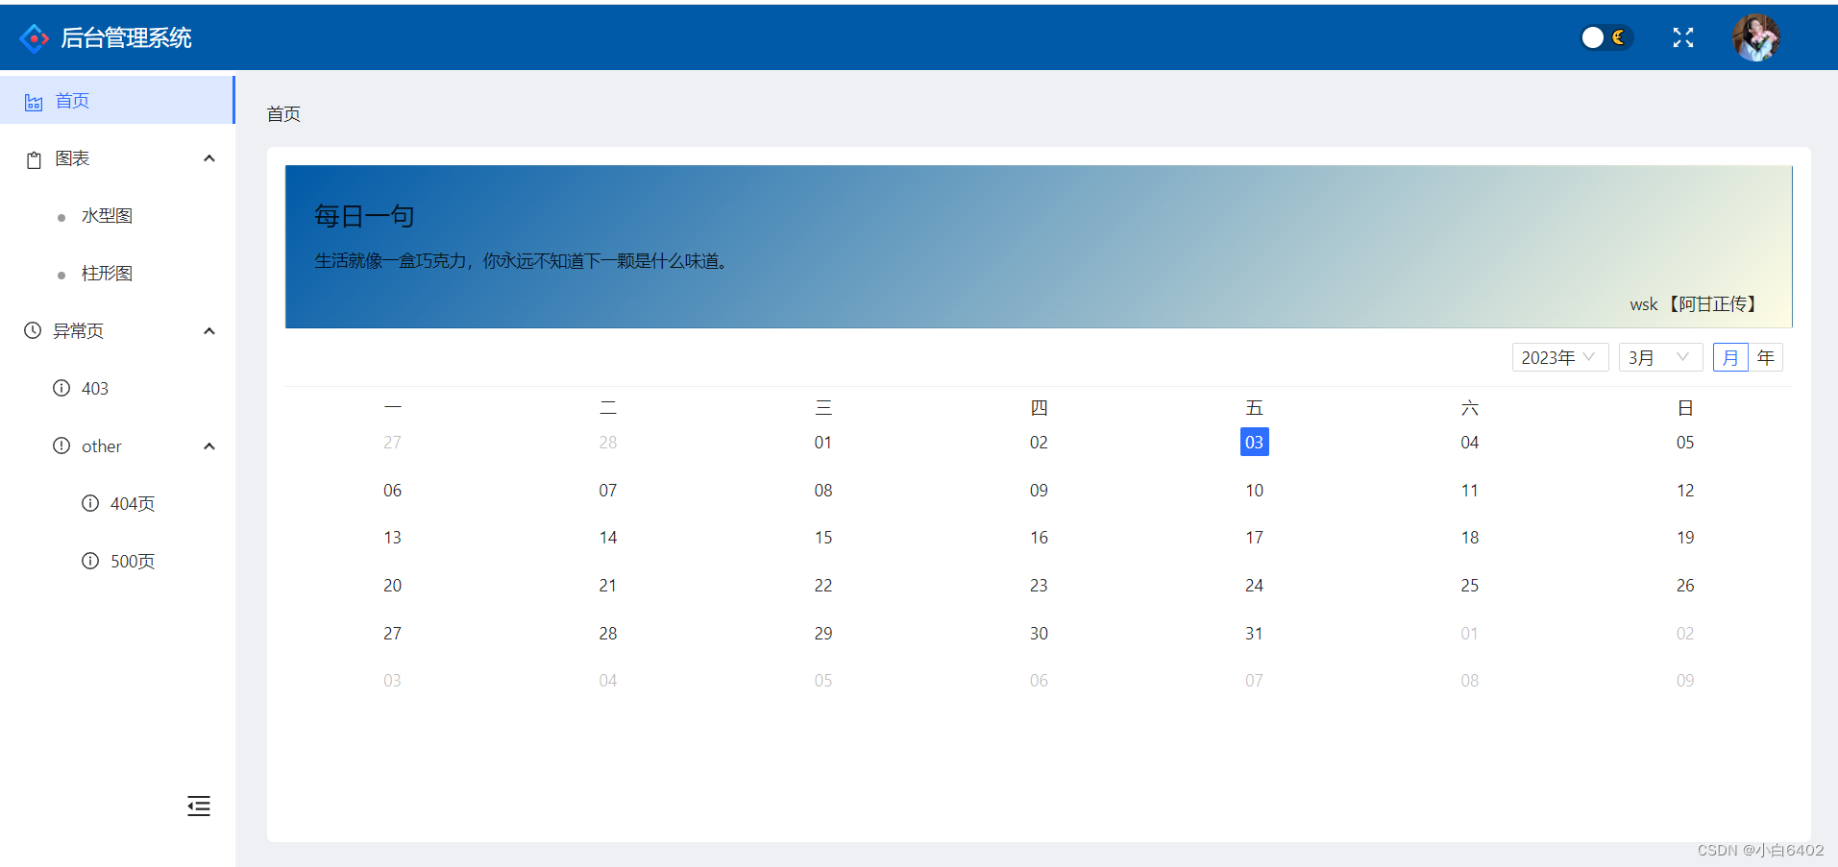Click the 403 info icon
The height and width of the screenshot is (867, 1838).
[x=61, y=388]
